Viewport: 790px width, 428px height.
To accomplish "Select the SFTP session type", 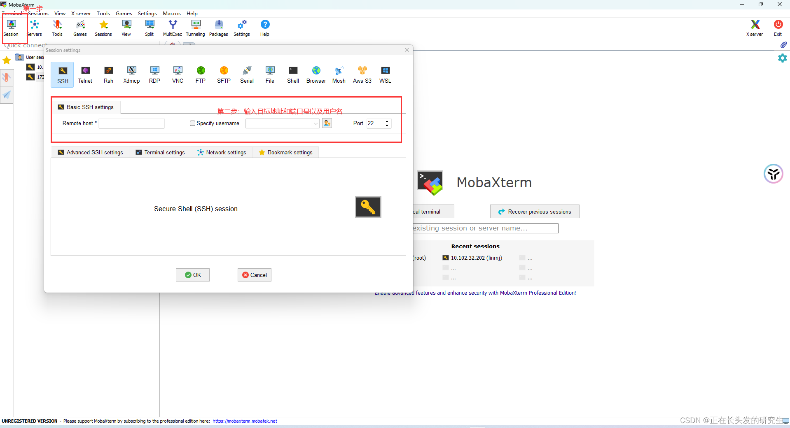I will coord(224,75).
